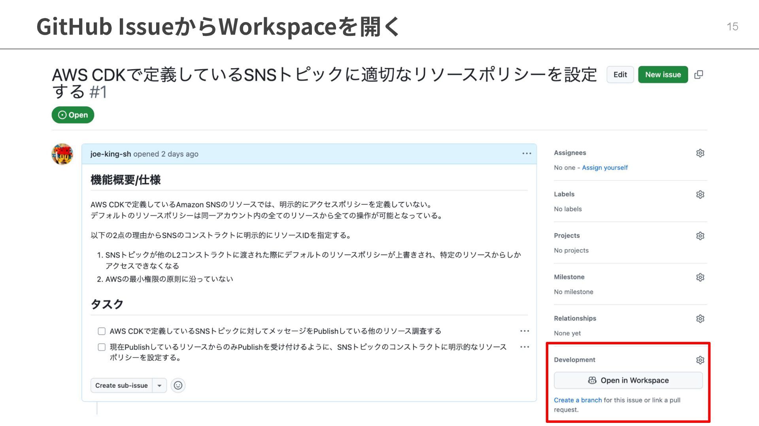
Task: Open the Development gear settings
Action: click(700, 360)
